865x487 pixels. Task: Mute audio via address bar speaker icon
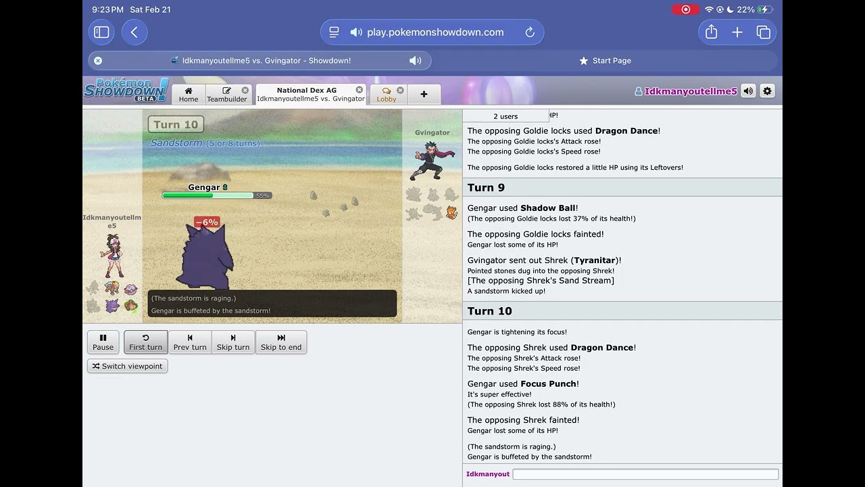point(356,32)
